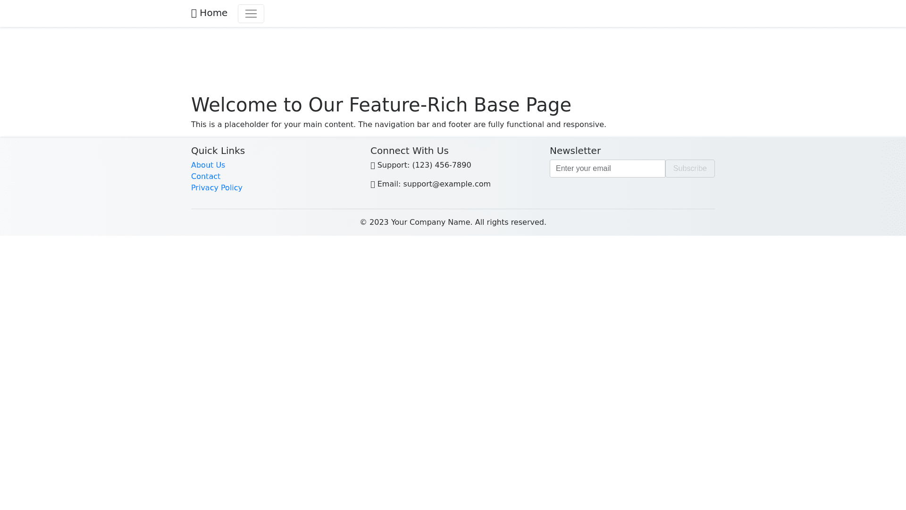The height and width of the screenshot is (510, 906).
Task: Expand the hamburger navigation menu
Action: pos(251,14)
